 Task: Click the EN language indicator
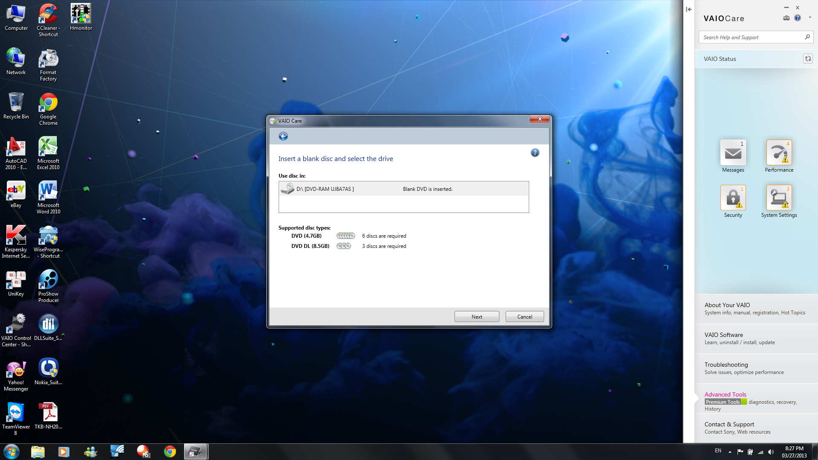click(718, 451)
